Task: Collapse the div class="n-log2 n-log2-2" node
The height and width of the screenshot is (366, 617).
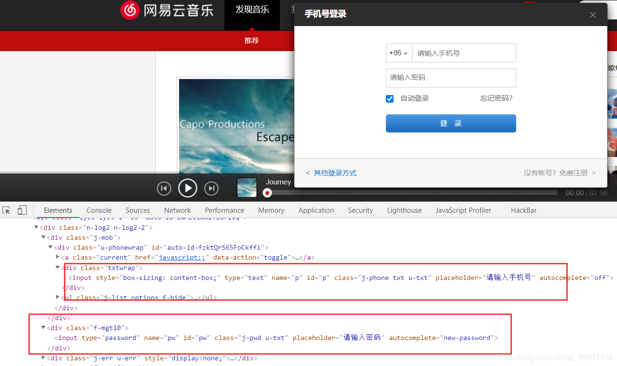Action: pyautogui.click(x=36, y=227)
